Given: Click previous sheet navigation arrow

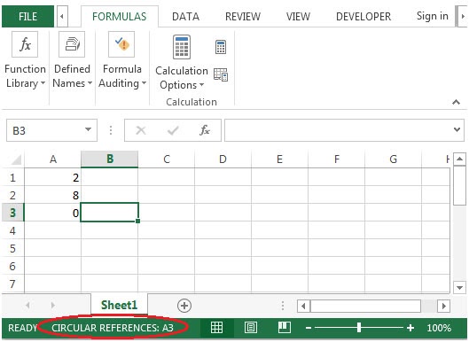Looking at the screenshot, I should point(27,305).
